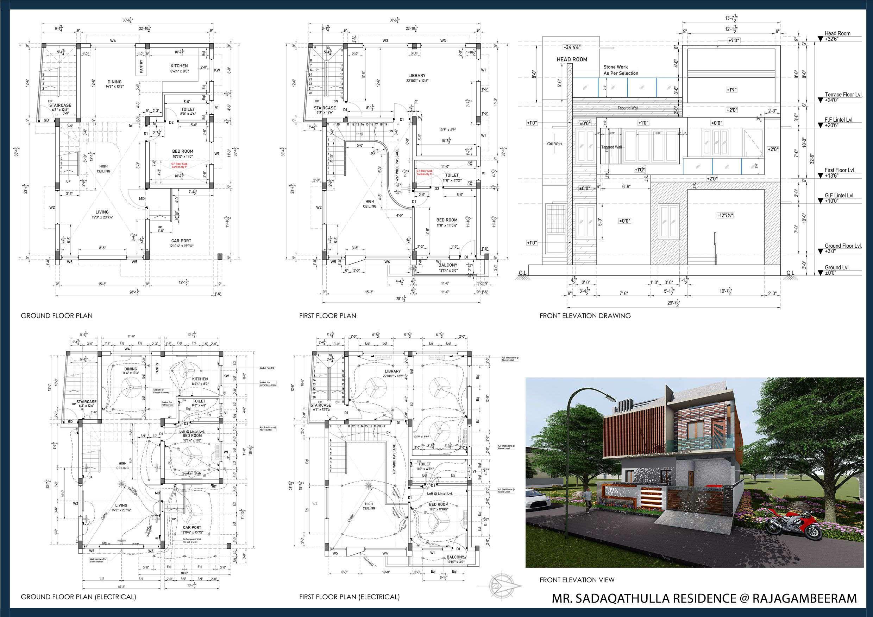873x617 pixels.
Task: Click the FIRST FLOOR PLAN (ELECTRICAL) title
Action: point(349,597)
